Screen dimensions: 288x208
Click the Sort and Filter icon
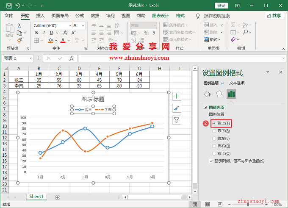click(x=245, y=25)
